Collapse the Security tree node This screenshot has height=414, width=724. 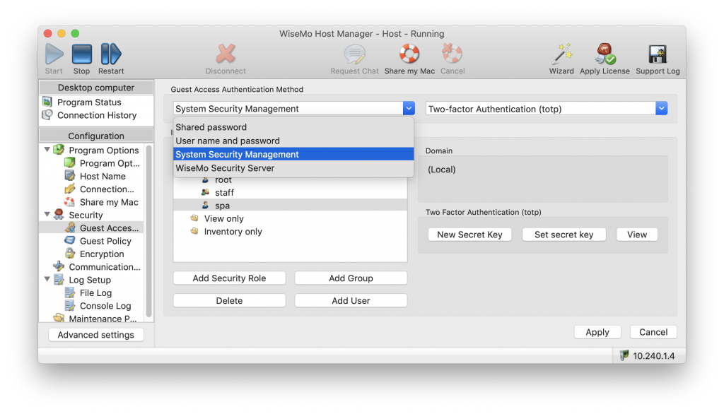click(47, 215)
